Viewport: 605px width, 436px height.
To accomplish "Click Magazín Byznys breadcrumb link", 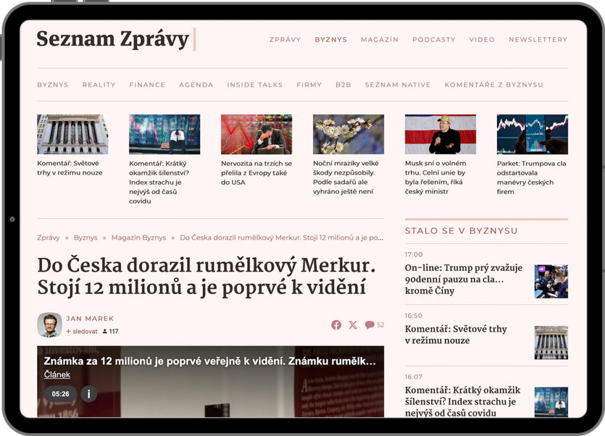I will point(138,237).
